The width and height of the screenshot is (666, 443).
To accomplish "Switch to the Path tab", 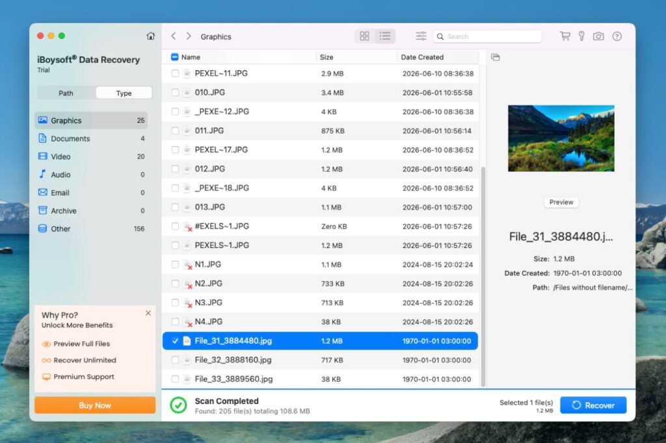I will (x=66, y=93).
